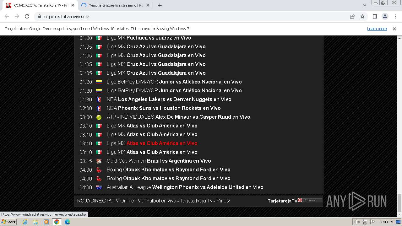The width and height of the screenshot is (402, 226).
Task: Click the browser back arrow
Action: (7, 17)
